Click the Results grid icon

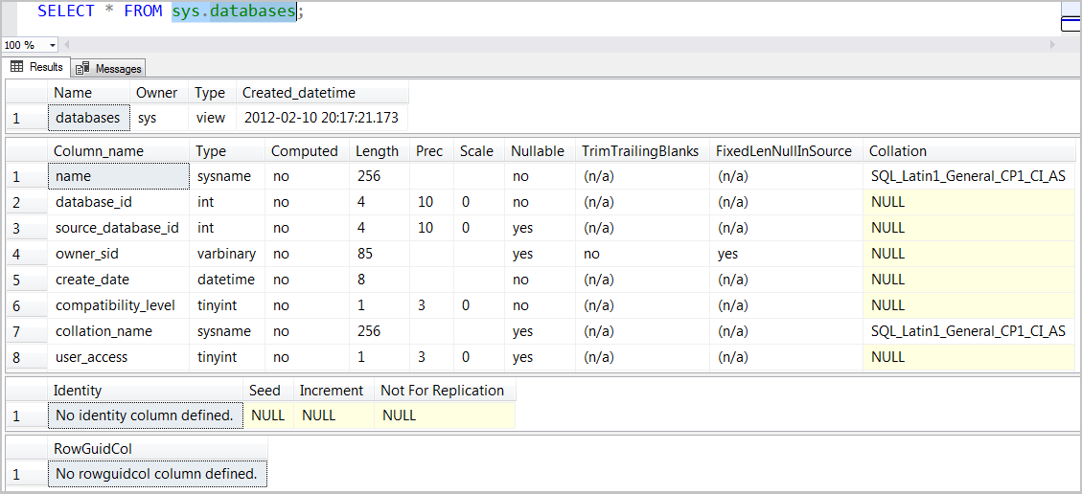[16, 67]
